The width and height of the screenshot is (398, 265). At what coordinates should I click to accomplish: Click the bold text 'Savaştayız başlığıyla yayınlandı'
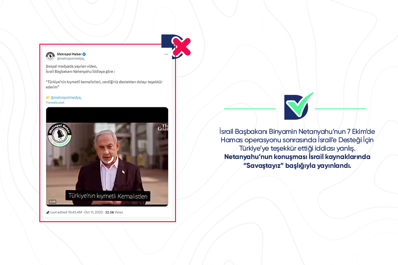click(x=297, y=166)
